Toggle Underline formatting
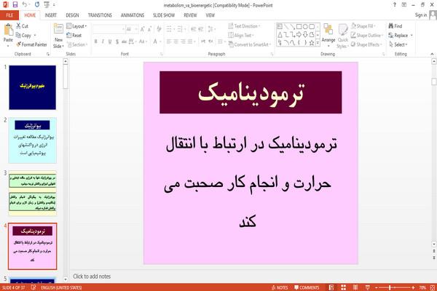Viewport: 437px width, 291px height. [x=110, y=41]
